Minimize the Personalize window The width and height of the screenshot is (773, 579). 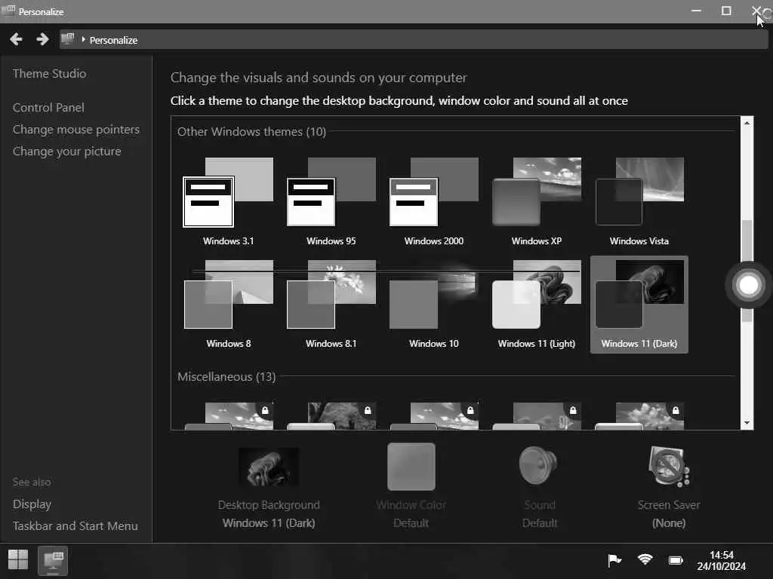coord(696,11)
